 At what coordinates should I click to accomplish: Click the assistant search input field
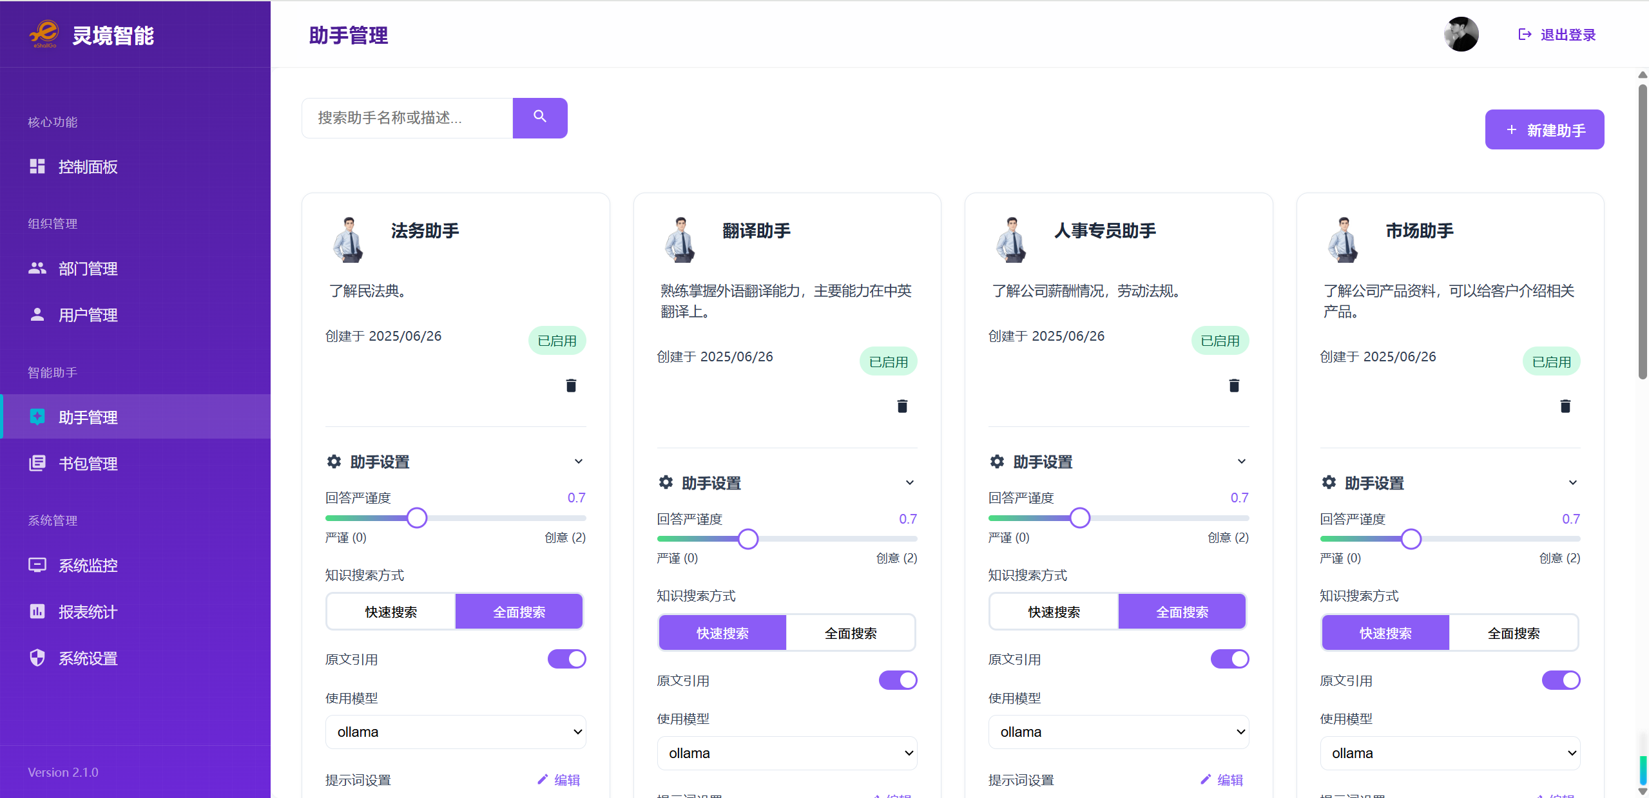407,118
